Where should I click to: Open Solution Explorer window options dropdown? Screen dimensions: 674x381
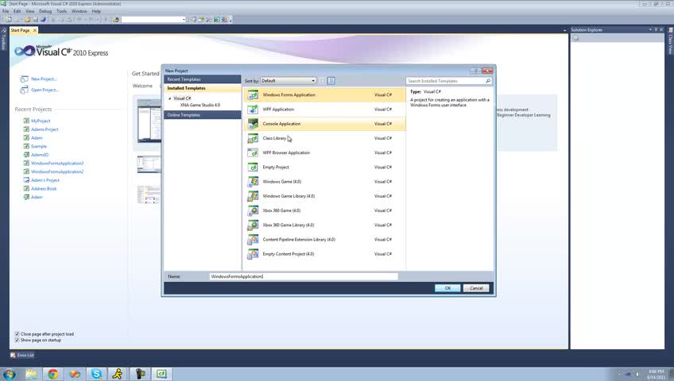[x=650, y=29]
